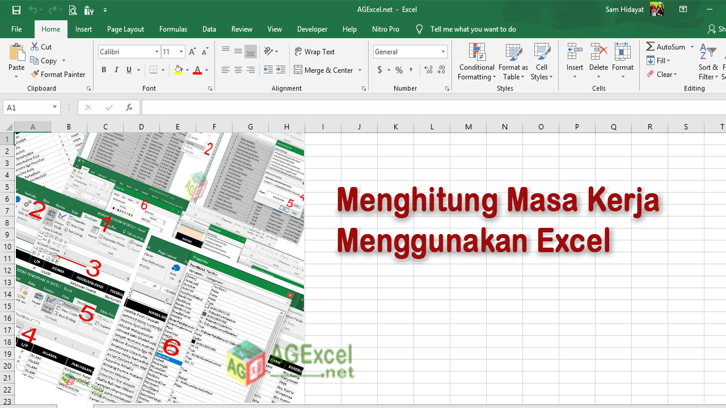
Task: Decrease decimal places
Action: [x=441, y=70]
